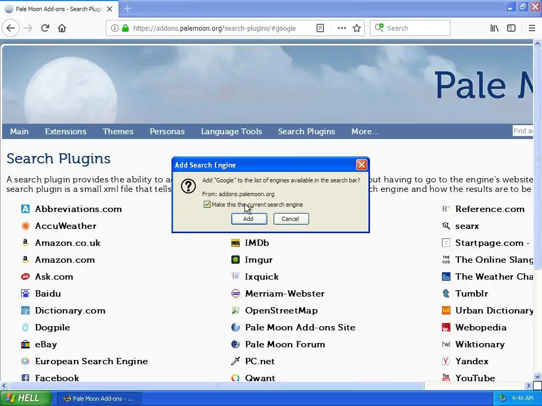The width and height of the screenshot is (542, 406).
Task: Click the network tray icon in taskbar
Action: pyautogui.click(x=503, y=398)
